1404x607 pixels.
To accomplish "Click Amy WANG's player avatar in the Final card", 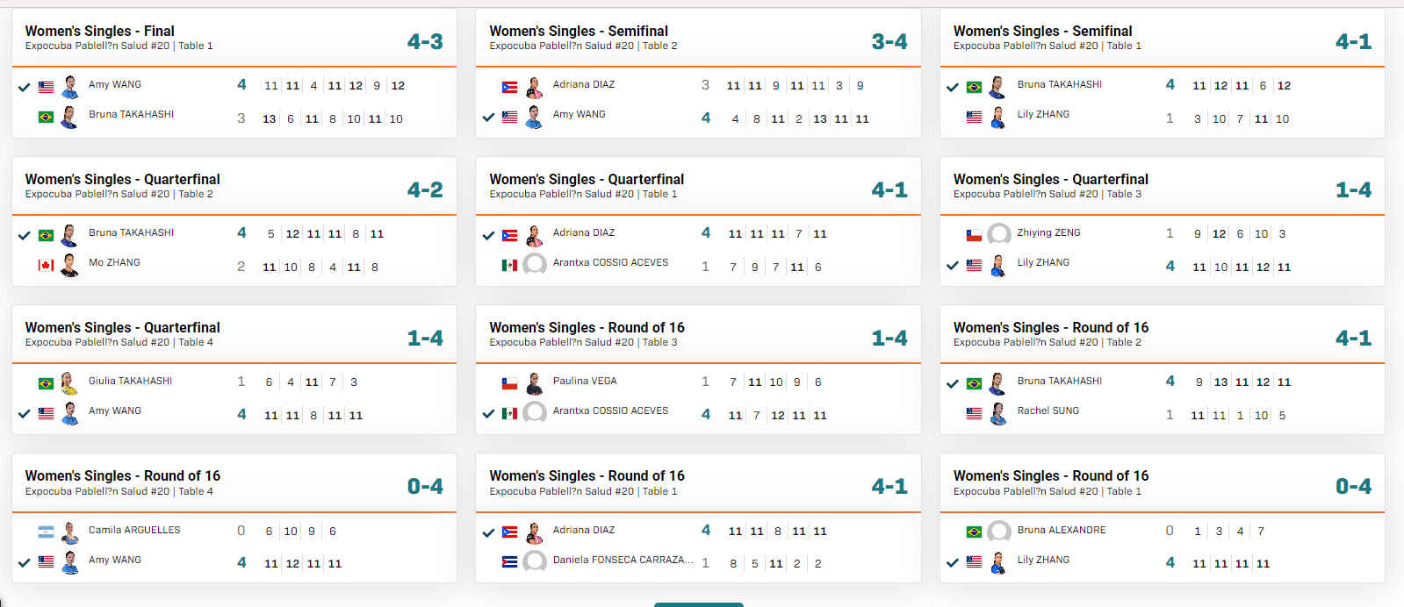I will point(70,87).
